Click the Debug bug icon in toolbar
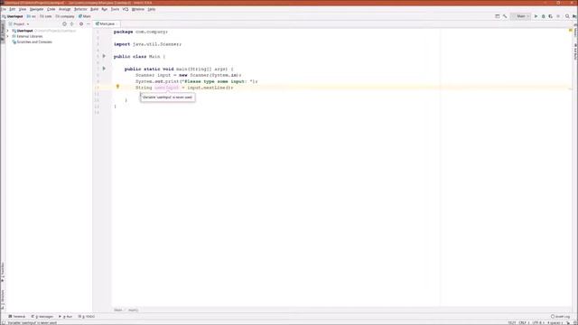Screen dimensions: 578x325 pos(544,16)
